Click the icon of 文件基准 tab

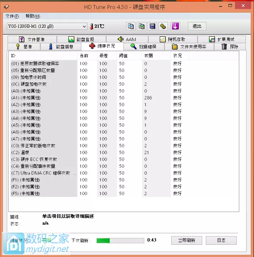pos(22,39)
